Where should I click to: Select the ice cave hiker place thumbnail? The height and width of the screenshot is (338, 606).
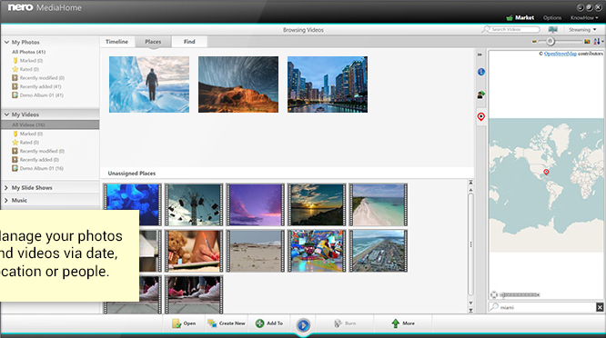pyautogui.click(x=149, y=84)
